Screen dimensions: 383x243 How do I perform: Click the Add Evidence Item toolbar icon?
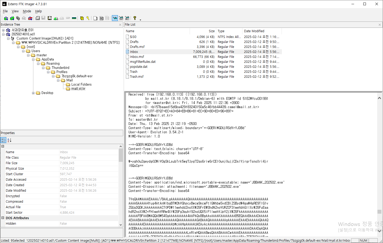point(6,18)
